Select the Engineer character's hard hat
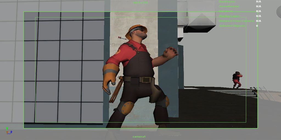 (134, 31)
